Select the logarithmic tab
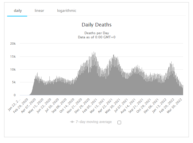Image resolution: width=193 pixels, height=143 pixels. [x=66, y=11]
